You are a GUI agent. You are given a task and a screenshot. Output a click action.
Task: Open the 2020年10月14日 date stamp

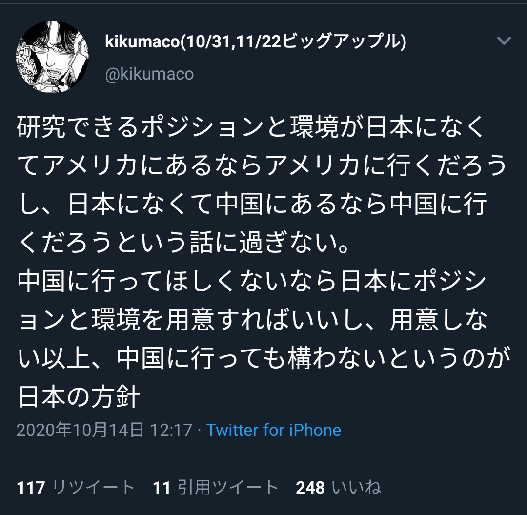point(80,430)
